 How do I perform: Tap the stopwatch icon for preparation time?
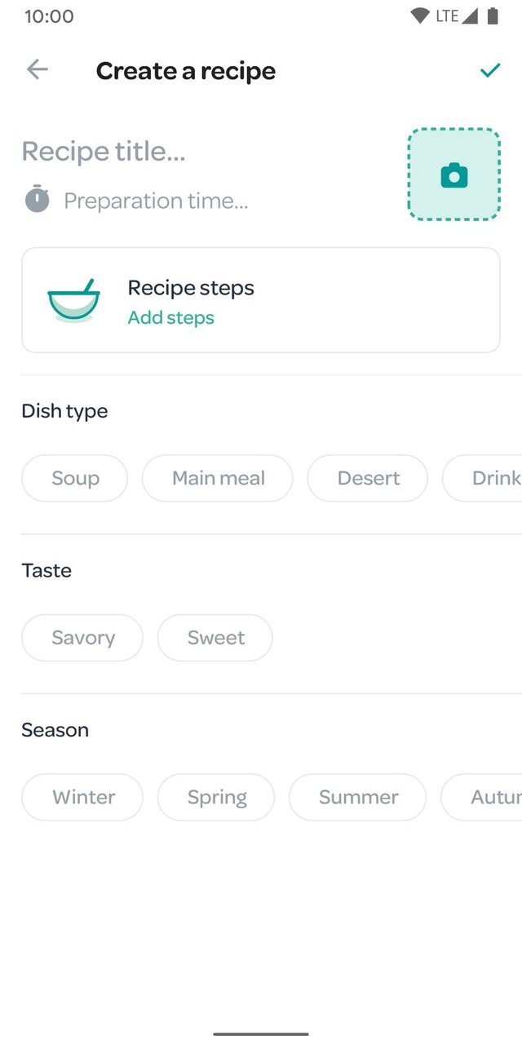pos(37,200)
